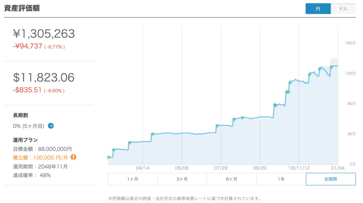Click 目標金額：88,000,000円 text
This screenshot has height=203, width=363.
click(42, 149)
